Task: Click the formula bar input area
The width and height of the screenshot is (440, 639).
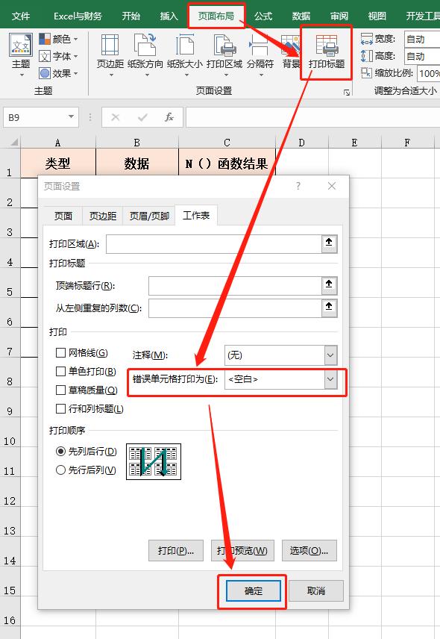Action: 313,118
